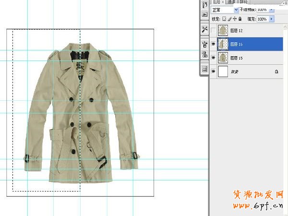Screen dimensions: 288x216
Task: Click the lock all padlock icon
Action: pos(240,19)
